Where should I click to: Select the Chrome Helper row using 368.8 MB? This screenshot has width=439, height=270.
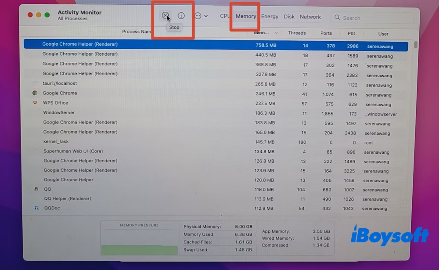point(216,65)
